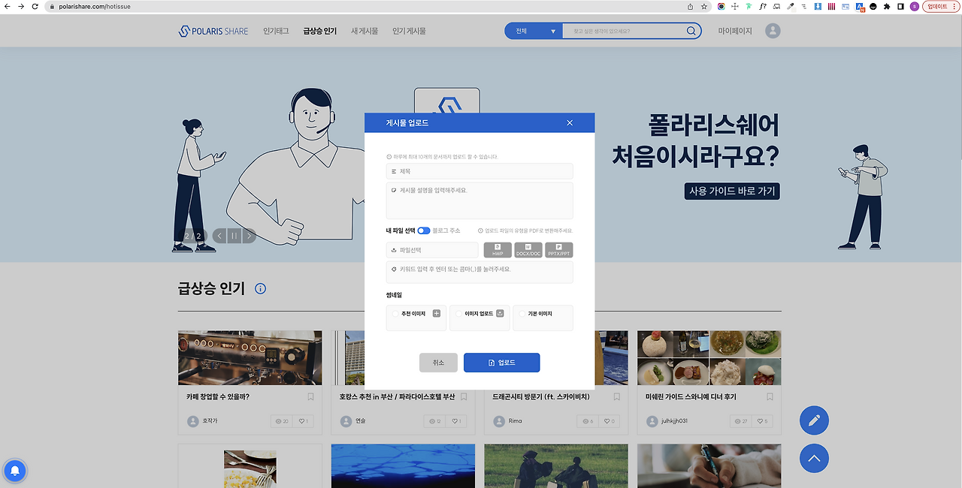Click 사용 가이드 바로 가기
The height and width of the screenshot is (488, 962).
[731, 191]
